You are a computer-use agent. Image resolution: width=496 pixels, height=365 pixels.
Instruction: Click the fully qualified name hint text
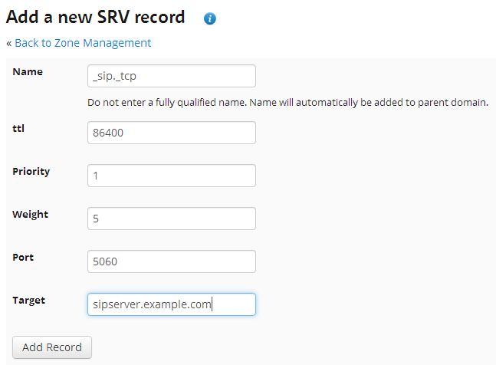pyautogui.click(x=287, y=103)
